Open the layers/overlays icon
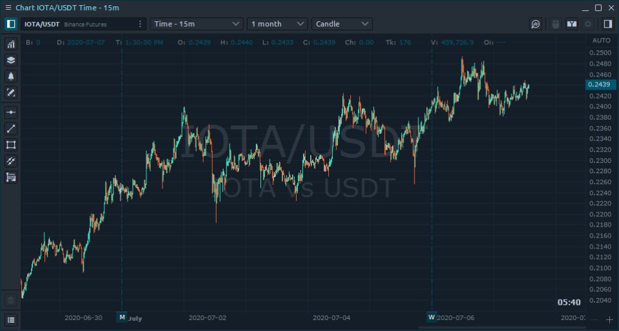 11,61
